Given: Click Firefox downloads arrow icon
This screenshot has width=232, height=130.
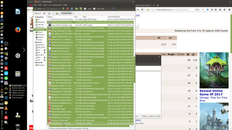Looking at the screenshot, I should (208, 10).
